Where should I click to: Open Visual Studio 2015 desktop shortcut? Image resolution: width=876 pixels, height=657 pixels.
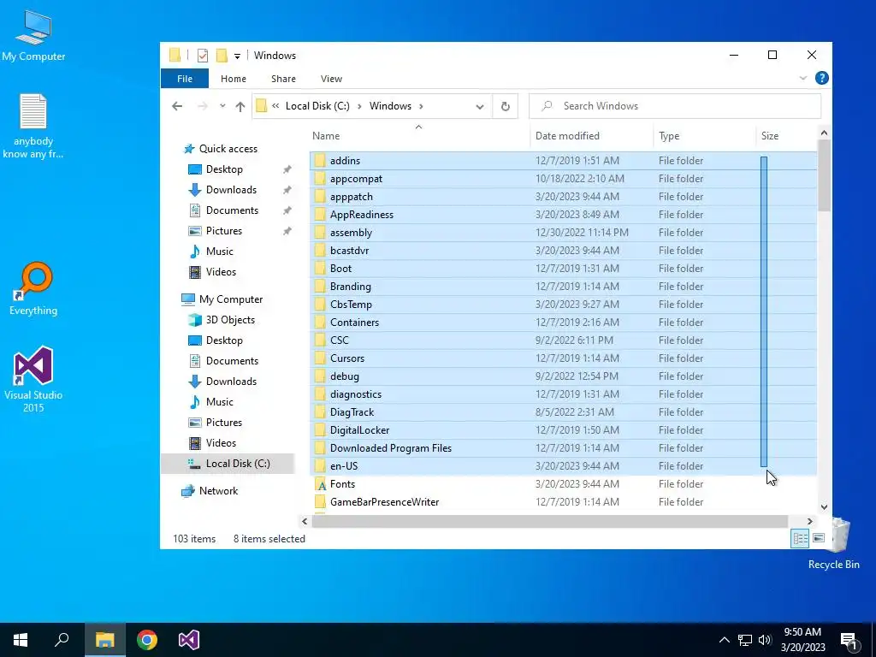[33, 380]
